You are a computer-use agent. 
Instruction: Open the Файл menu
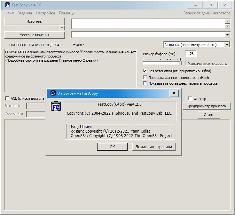9,13
